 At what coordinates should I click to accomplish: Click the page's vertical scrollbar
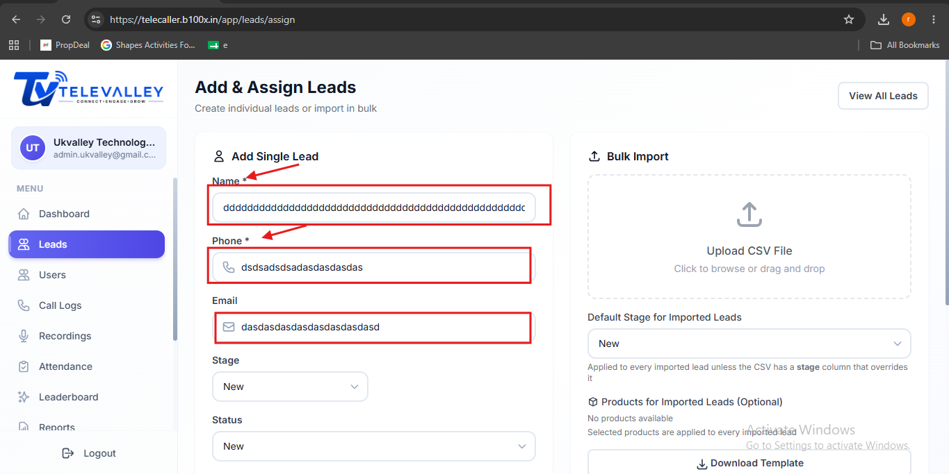pyautogui.click(x=946, y=184)
